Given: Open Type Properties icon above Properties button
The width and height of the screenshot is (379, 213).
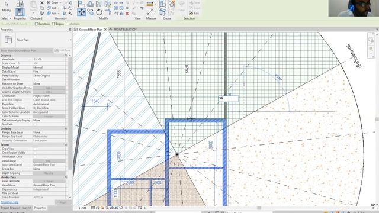Looking at the screenshot, I should (x=20, y=4).
